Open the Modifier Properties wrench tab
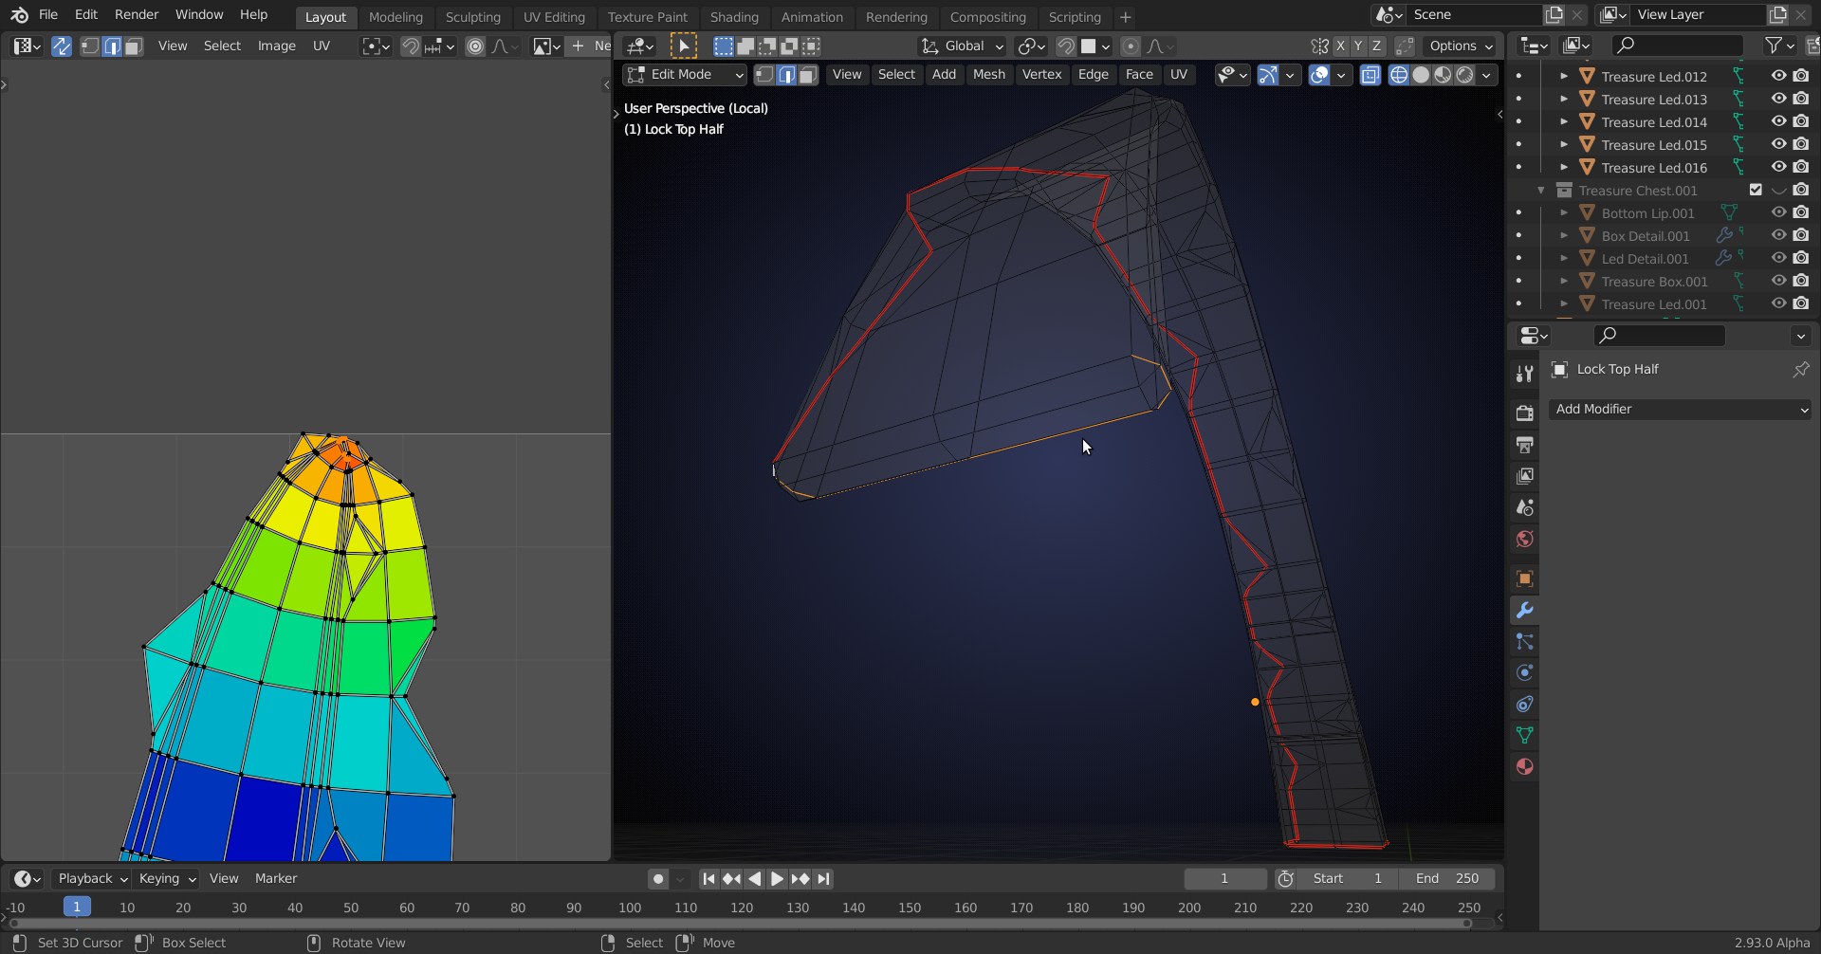1821x954 pixels. click(x=1524, y=611)
